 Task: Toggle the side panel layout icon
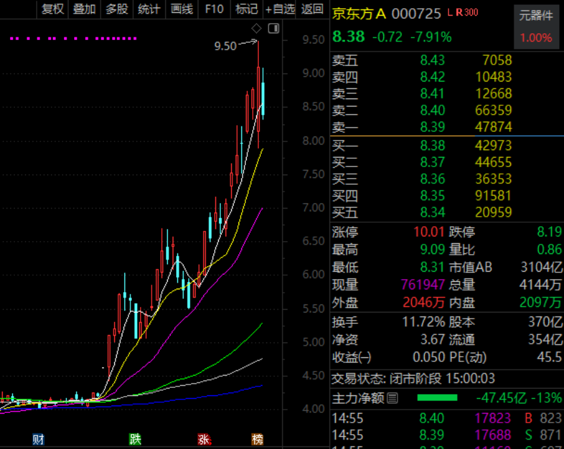[274, 28]
